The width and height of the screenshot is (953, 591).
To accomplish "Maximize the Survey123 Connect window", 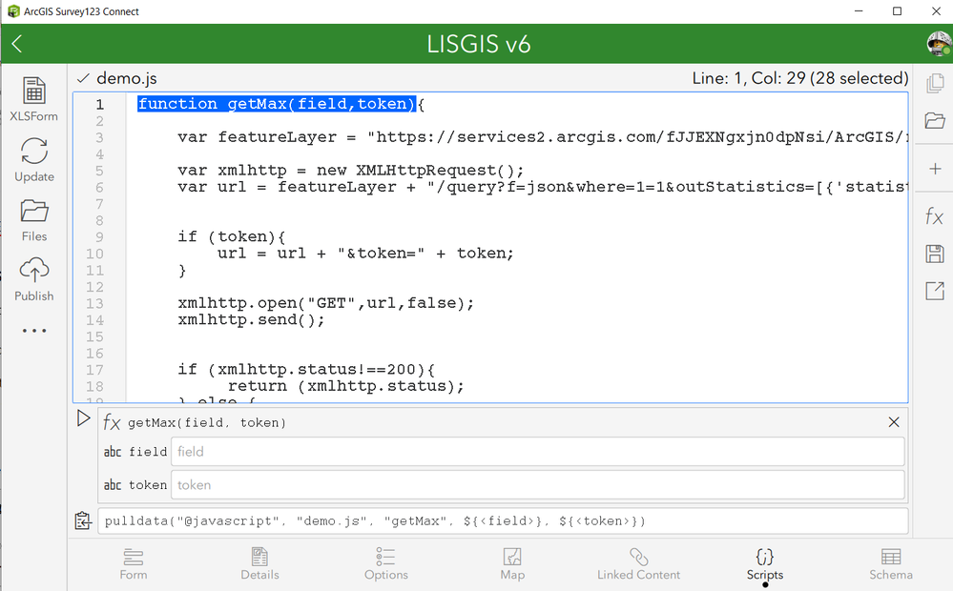I will click(x=897, y=11).
